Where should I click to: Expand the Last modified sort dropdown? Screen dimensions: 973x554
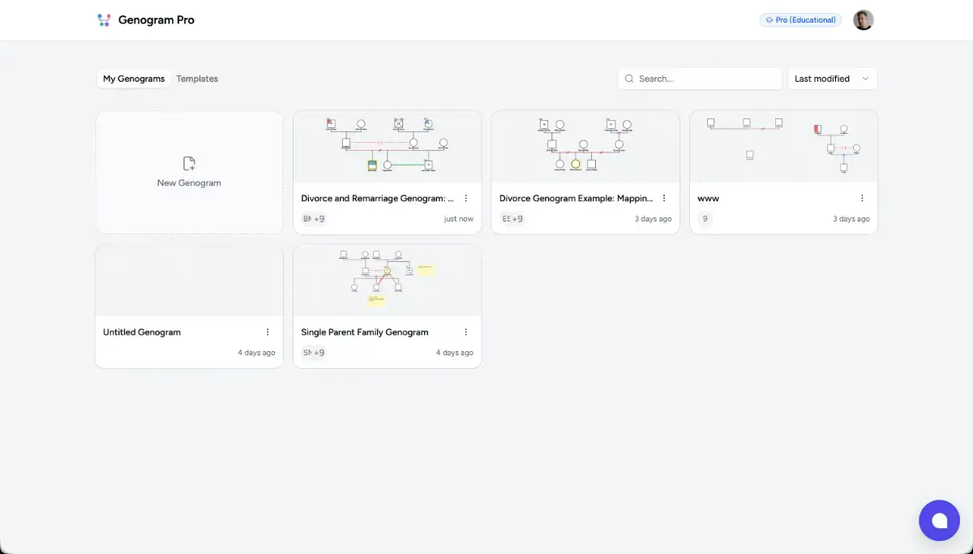[x=832, y=79]
